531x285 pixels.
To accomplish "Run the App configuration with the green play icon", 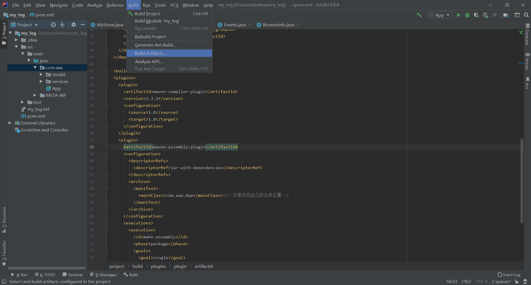I will (x=459, y=15).
